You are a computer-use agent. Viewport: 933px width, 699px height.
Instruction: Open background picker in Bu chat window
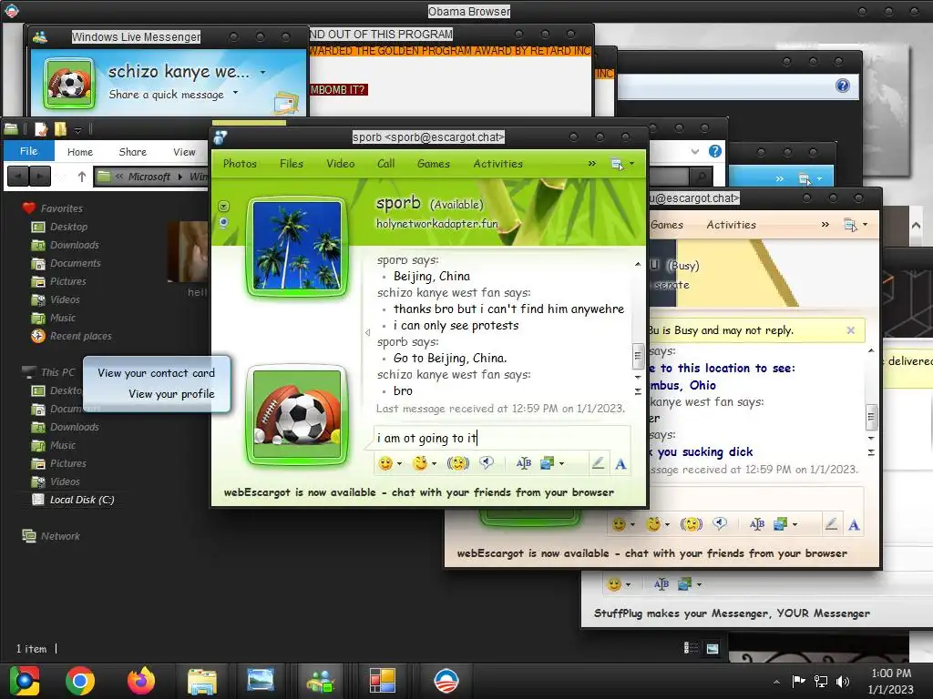tap(780, 524)
